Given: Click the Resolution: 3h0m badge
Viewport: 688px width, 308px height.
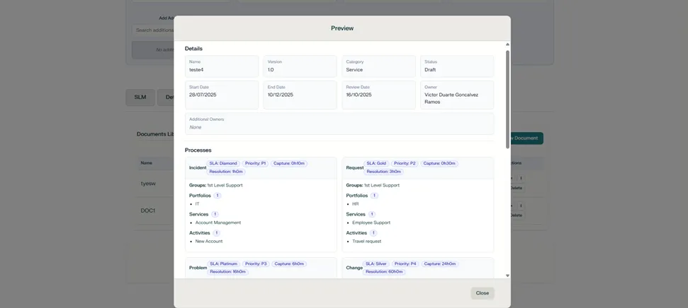Looking at the screenshot, I should [x=383, y=172].
